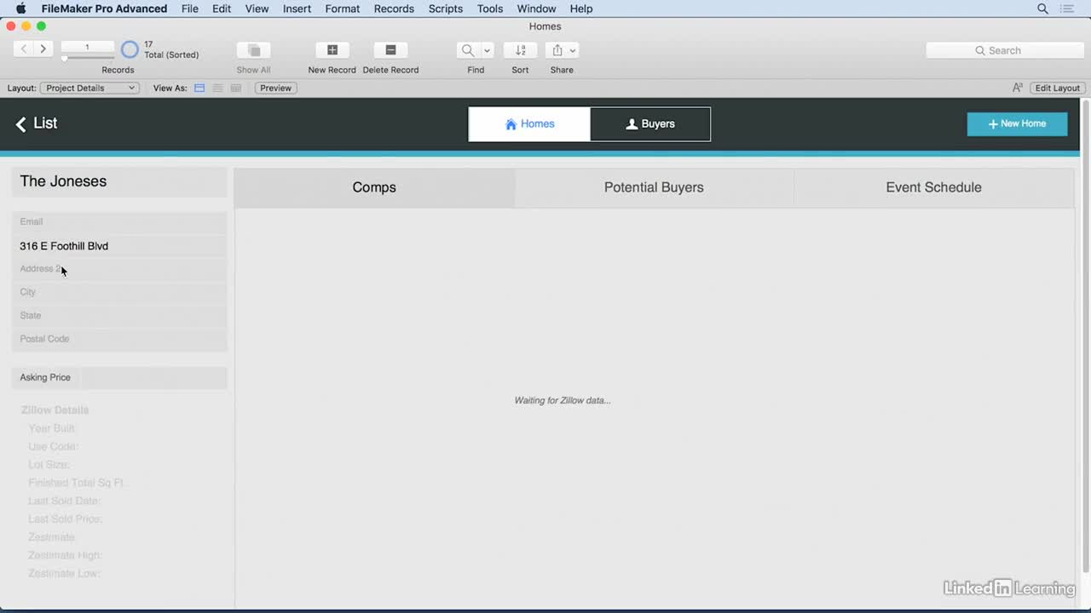Click the found set pie chart icon
This screenshot has width=1091, height=613.
pyautogui.click(x=130, y=49)
